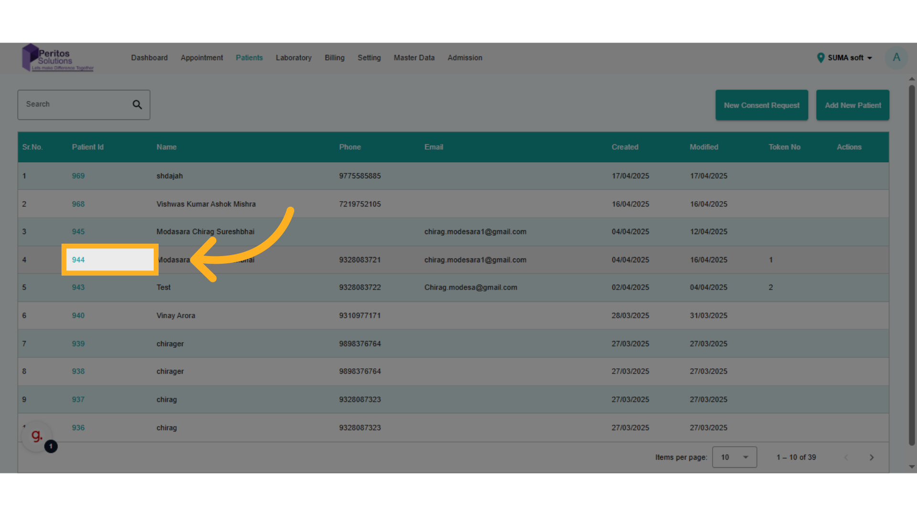The image size is (917, 516).
Task: Click scrollbar down arrow
Action: click(x=911, y=467)
